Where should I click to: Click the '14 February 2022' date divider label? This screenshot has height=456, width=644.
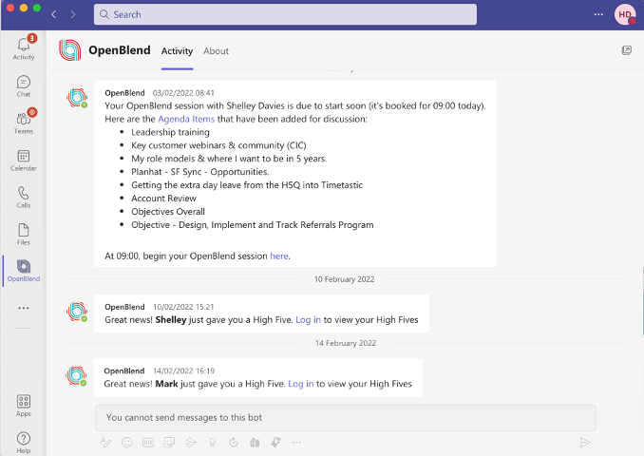click(346, 343)
